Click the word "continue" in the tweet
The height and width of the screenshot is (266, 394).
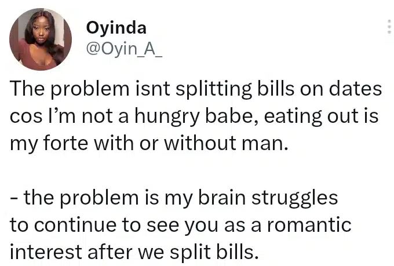(x=75, y=224)
